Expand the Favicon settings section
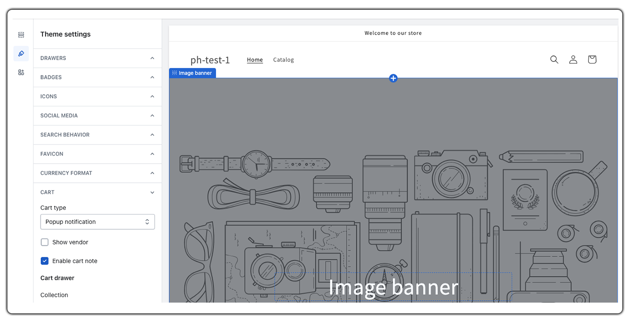The image size is (633, 318). [97, 154]
